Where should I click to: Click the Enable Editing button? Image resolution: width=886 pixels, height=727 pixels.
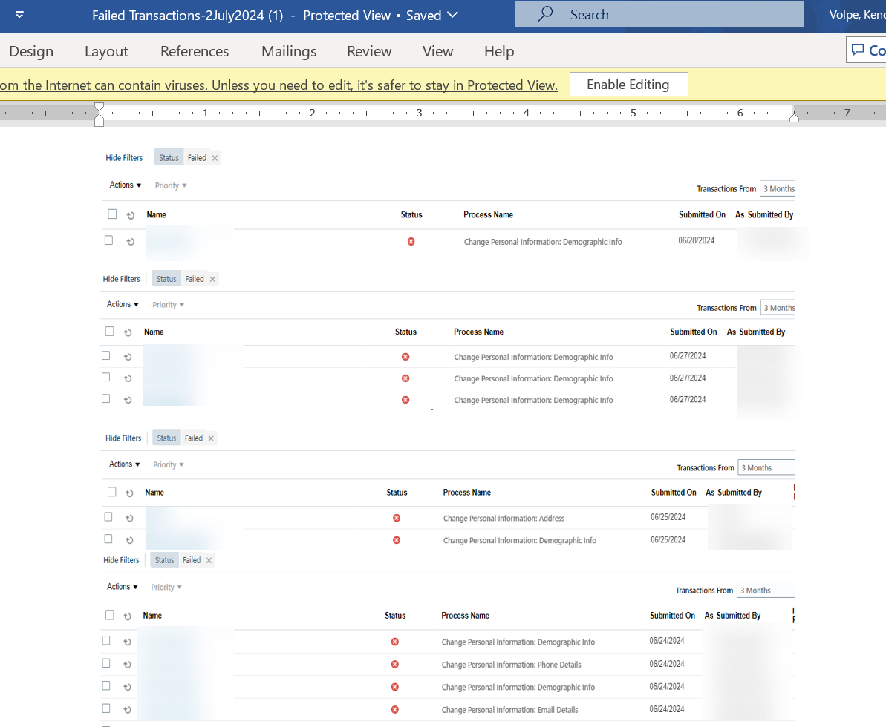pos(628,84)
